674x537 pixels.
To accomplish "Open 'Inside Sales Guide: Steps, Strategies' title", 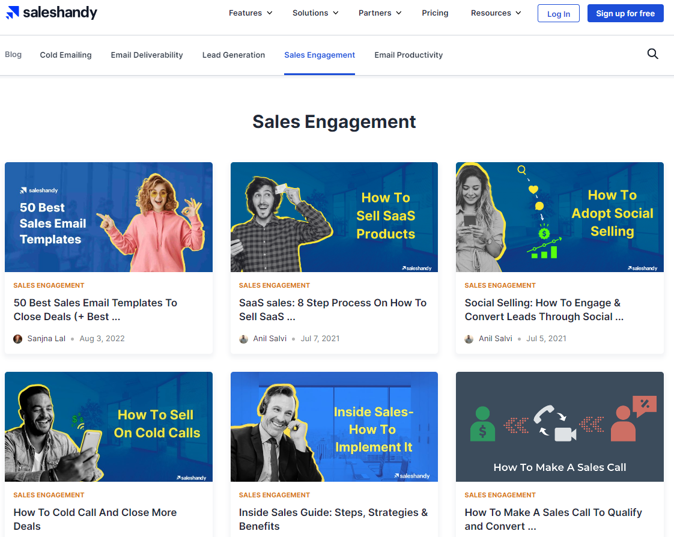I will click(x=333, y=519).
